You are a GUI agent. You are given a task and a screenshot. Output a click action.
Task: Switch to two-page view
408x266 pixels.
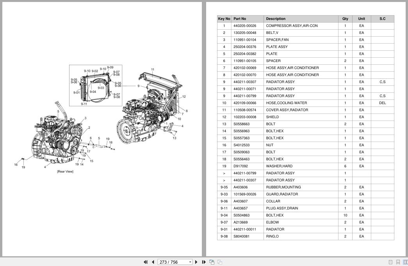pos(405,262)
